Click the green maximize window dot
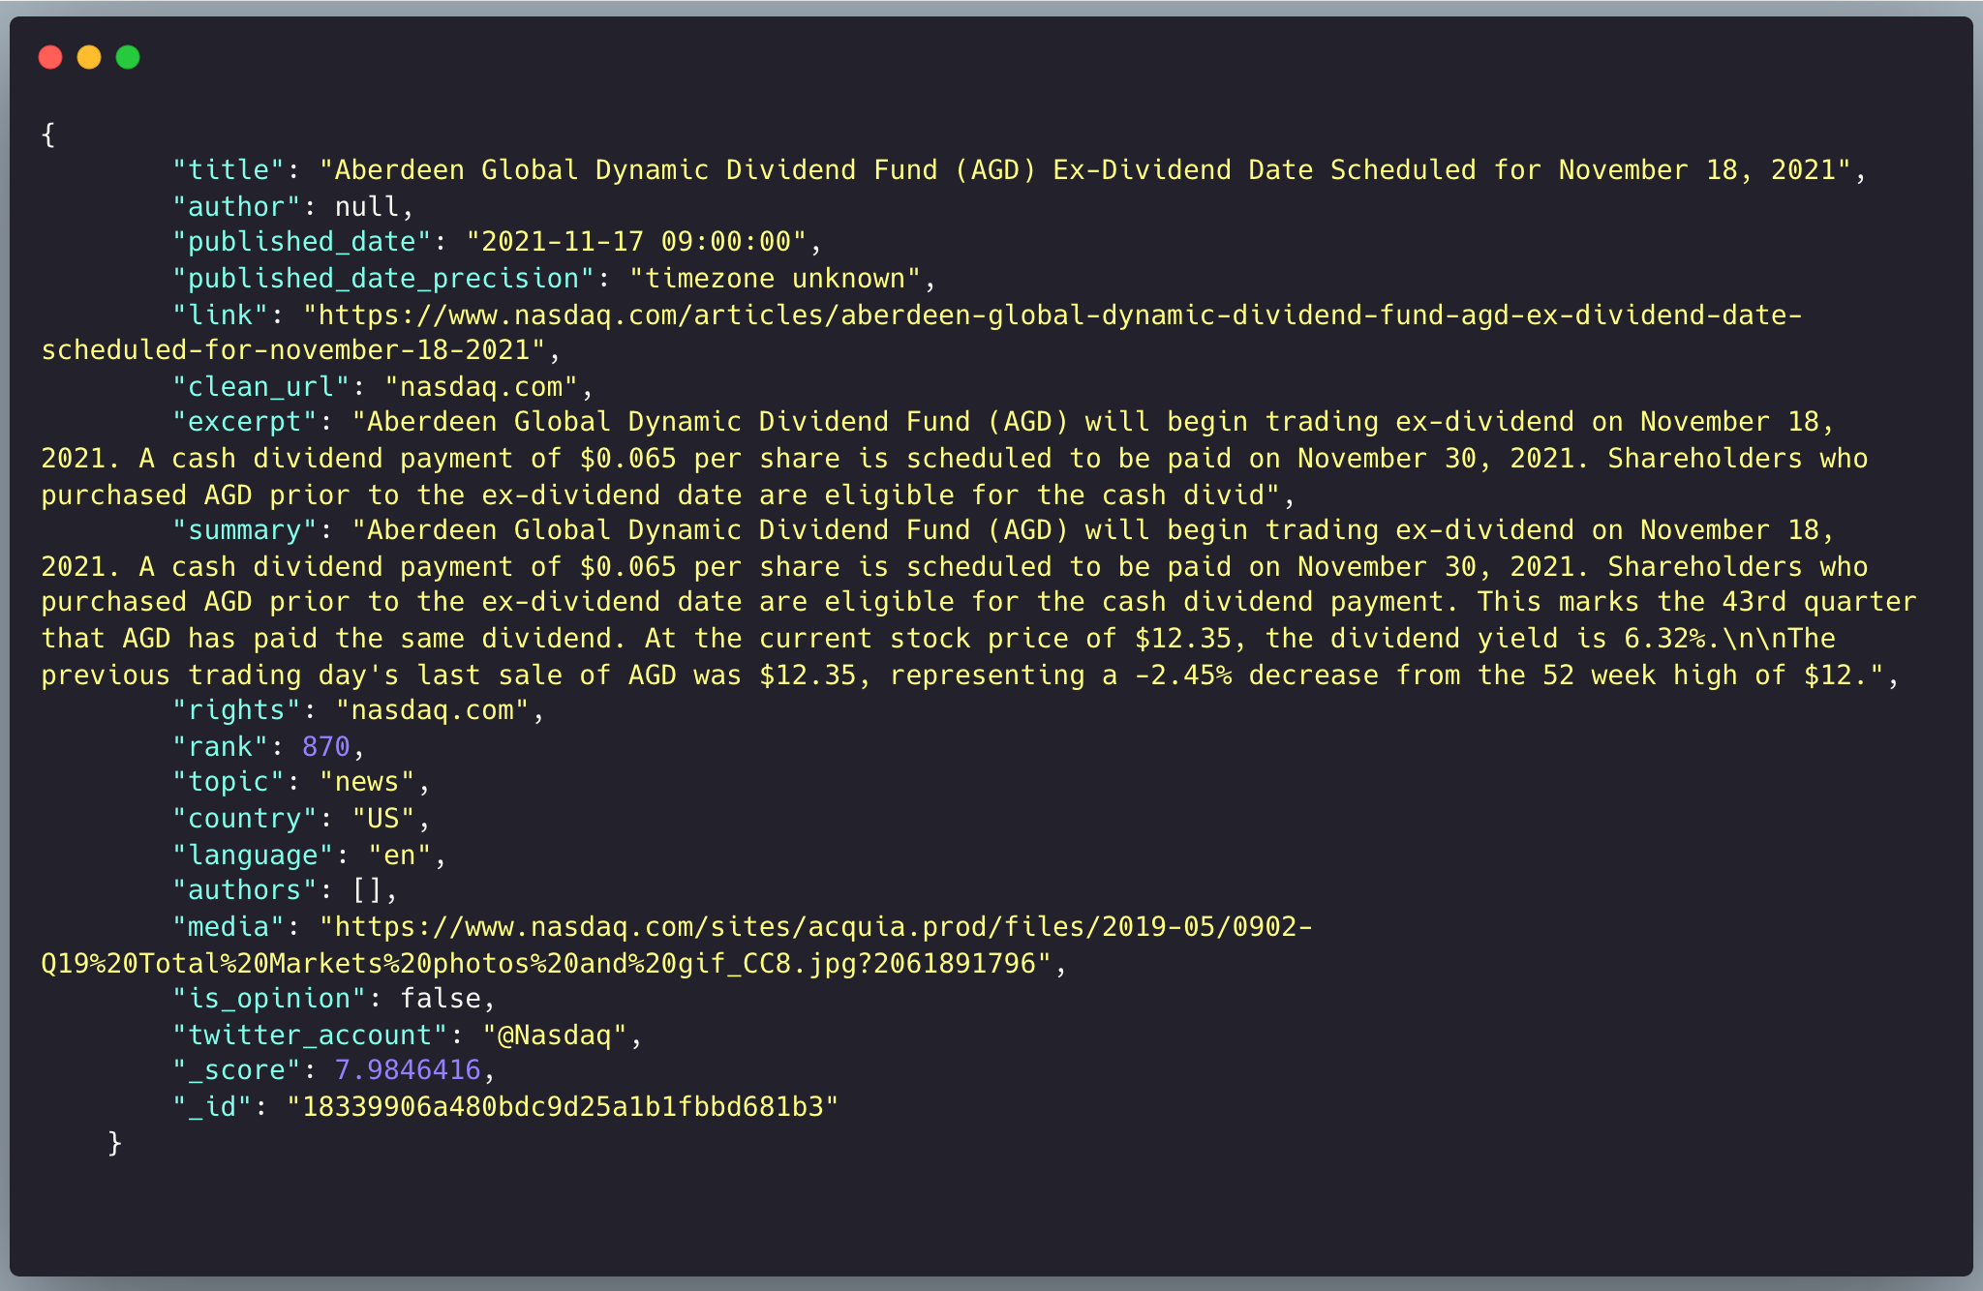Image resolution: width=1983 pixels, height=1291 pixels. [128, 58]
